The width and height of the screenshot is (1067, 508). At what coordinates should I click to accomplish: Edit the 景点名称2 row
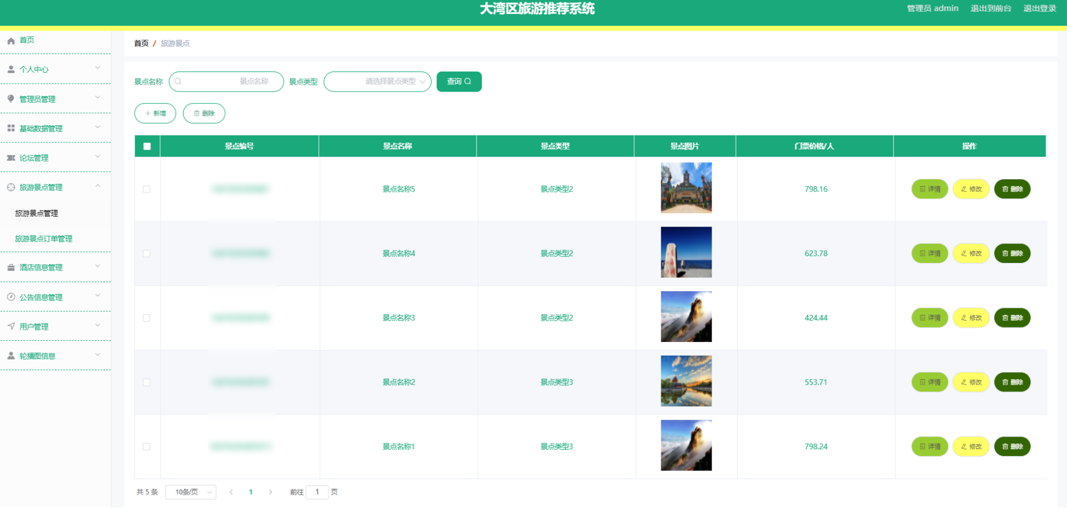tap(971, 382)
